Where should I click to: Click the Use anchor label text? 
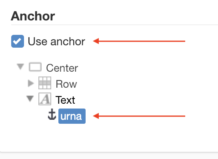tap(56, 42)
